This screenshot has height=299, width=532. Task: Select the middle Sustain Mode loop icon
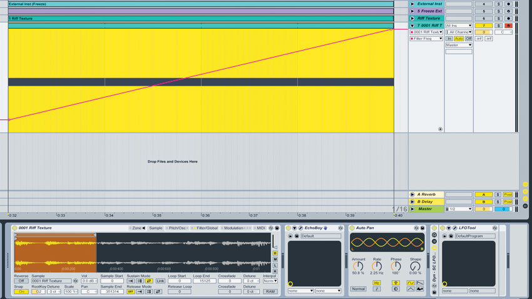click(140, 281)
